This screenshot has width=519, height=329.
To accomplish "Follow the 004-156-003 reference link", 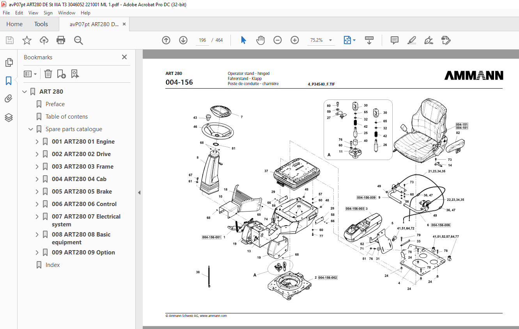I will pyautogui.click(x=355, y=209).
